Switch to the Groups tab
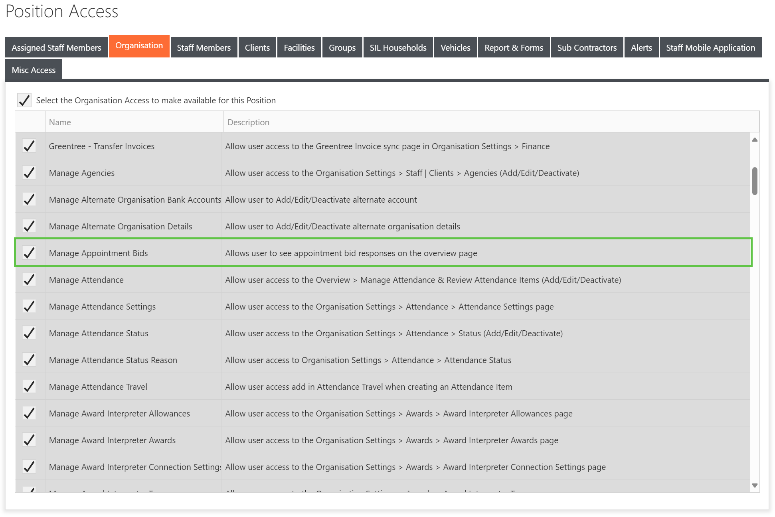775x517 pixels. click(x=342, y=47)
